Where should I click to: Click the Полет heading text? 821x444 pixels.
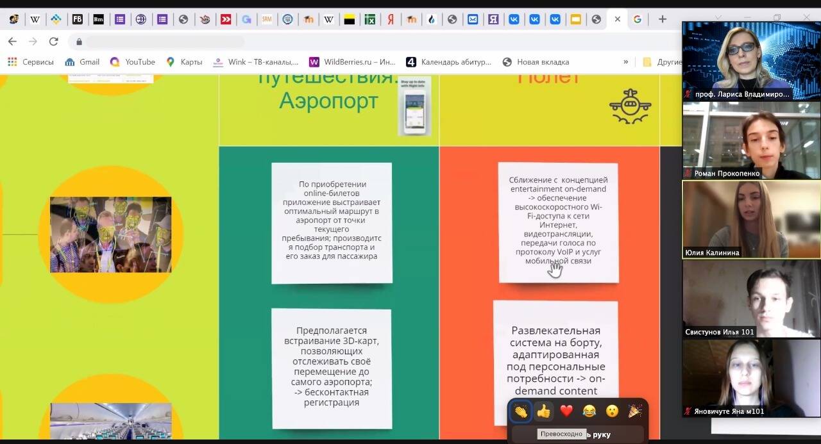548,78
